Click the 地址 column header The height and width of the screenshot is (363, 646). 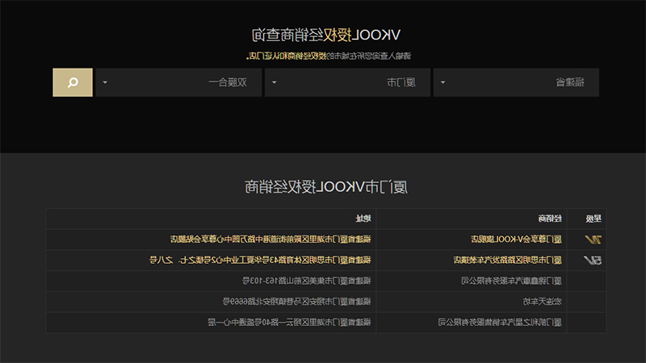click(x=363, y=219)
